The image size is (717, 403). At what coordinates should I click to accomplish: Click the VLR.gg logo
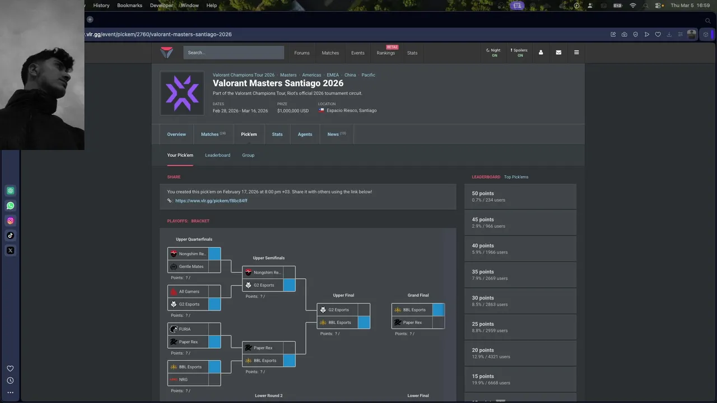(x=167, y=53)
